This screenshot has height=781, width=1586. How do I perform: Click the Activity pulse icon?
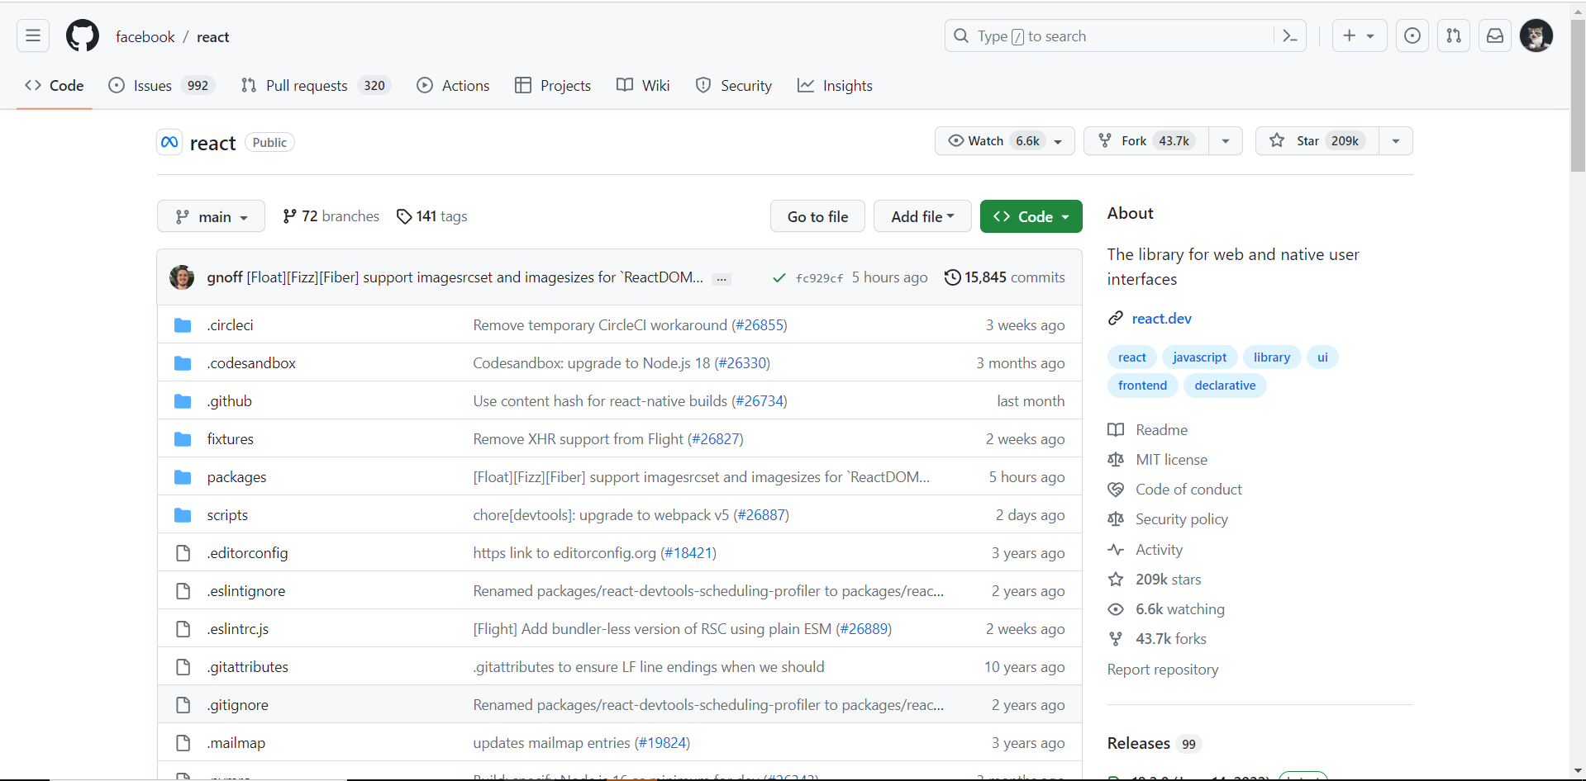(1116, 550)
